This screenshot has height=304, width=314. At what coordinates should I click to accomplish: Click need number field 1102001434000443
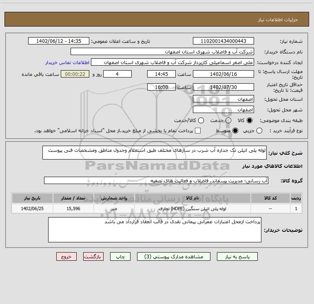(223, 41)
